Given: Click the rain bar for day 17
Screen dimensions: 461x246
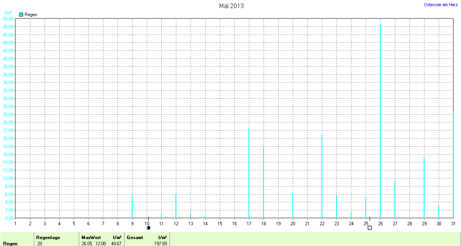Looking at the screenshot, I should point(249,173).
